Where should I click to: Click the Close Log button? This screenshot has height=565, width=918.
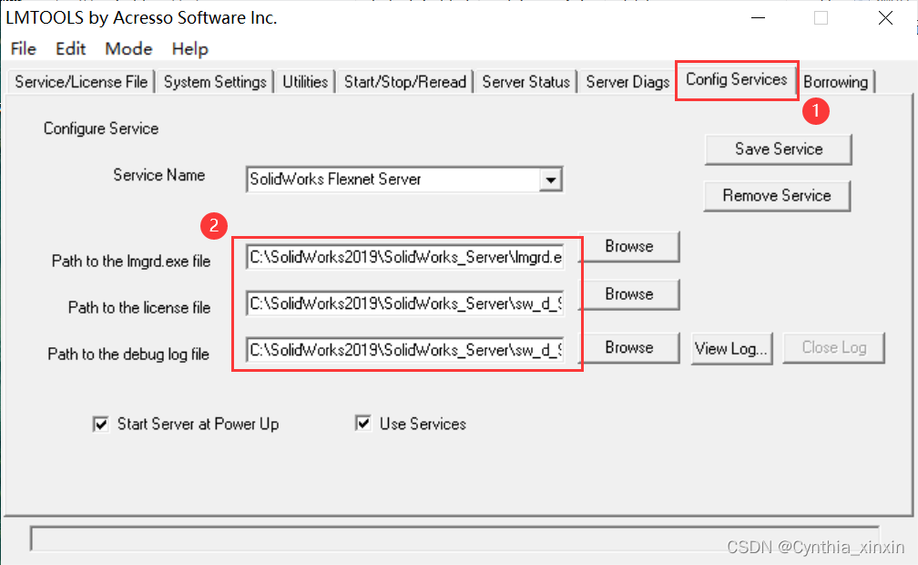click(x=833, y=347)
